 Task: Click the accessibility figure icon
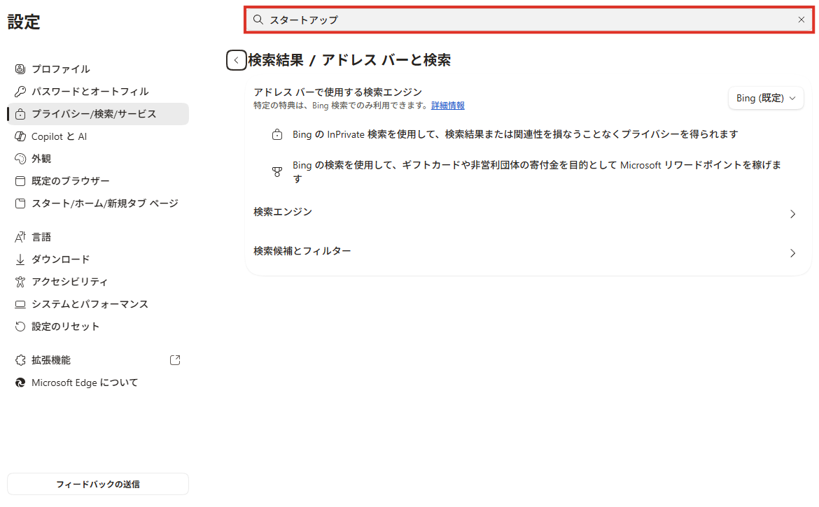20,282
